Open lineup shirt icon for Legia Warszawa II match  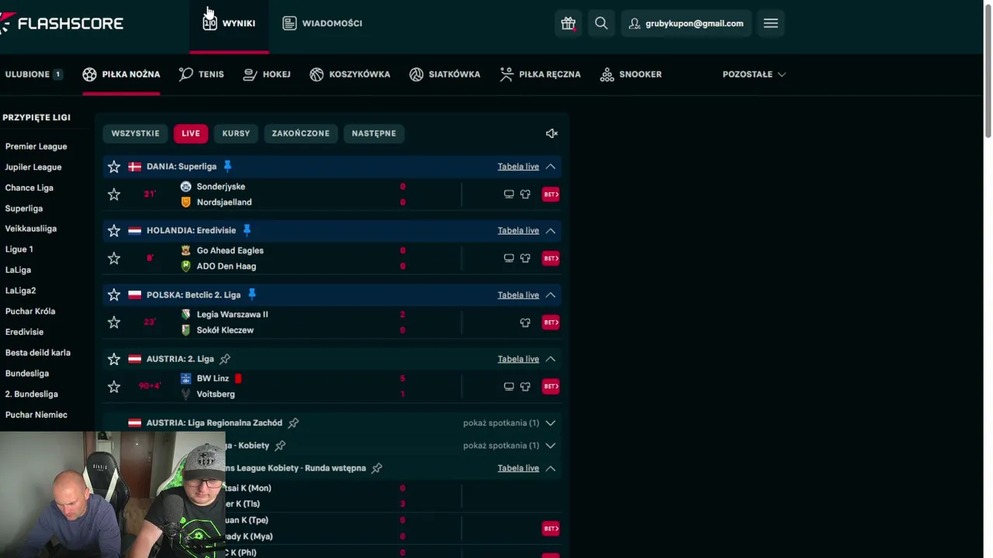[x=525, y=322]
